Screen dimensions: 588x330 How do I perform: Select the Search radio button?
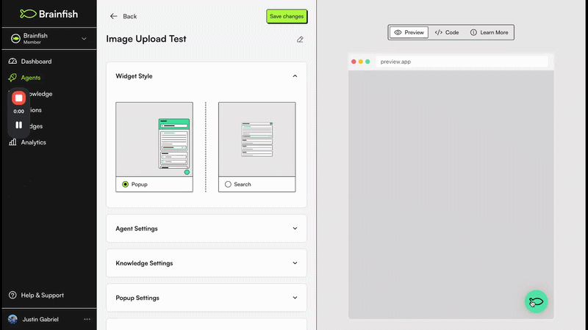pos(228,184)
